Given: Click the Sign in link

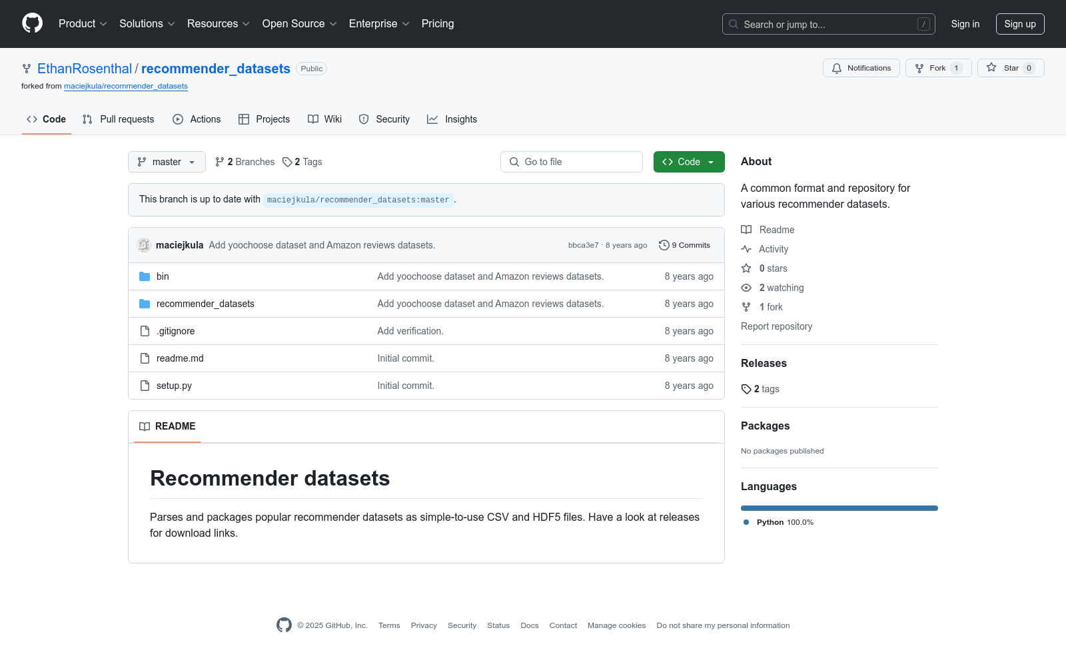Looking at the screenshot, I should point(965,24).
